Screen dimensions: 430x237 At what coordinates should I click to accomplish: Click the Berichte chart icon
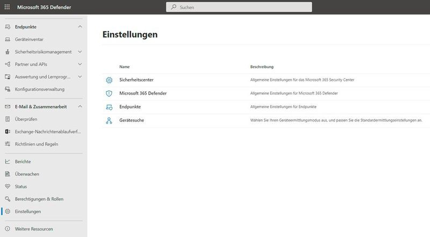[8, 162]
